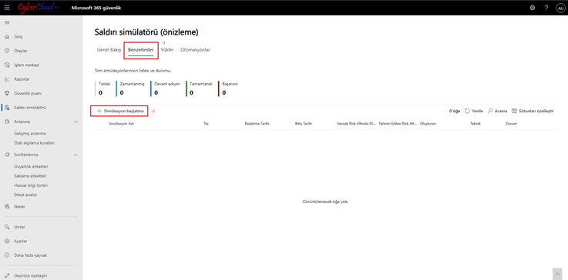Click the İlkeler sliders icon
Screen dimensions: 568x280
click(7, 207)
